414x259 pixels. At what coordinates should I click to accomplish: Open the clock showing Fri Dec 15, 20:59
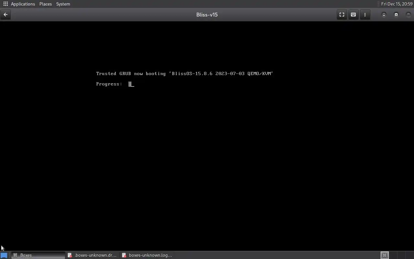pos(397,4)
